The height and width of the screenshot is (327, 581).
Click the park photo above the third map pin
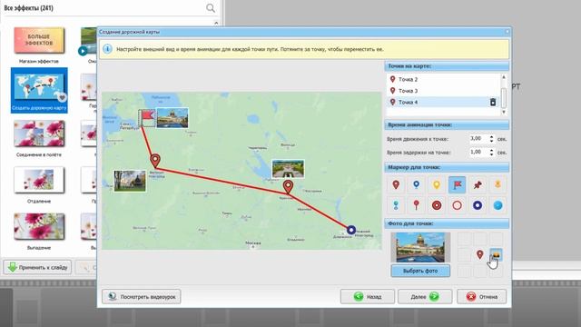[x=288, y=169]
